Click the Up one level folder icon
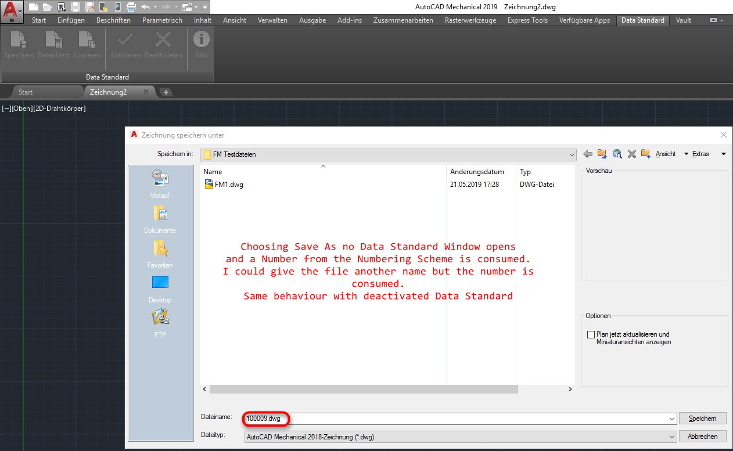 (x=602, y=154)
